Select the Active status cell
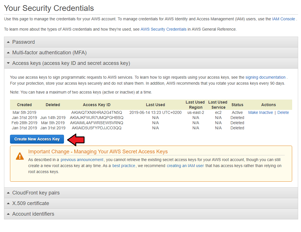Screen dimensions: 301x232 point(237,112)
